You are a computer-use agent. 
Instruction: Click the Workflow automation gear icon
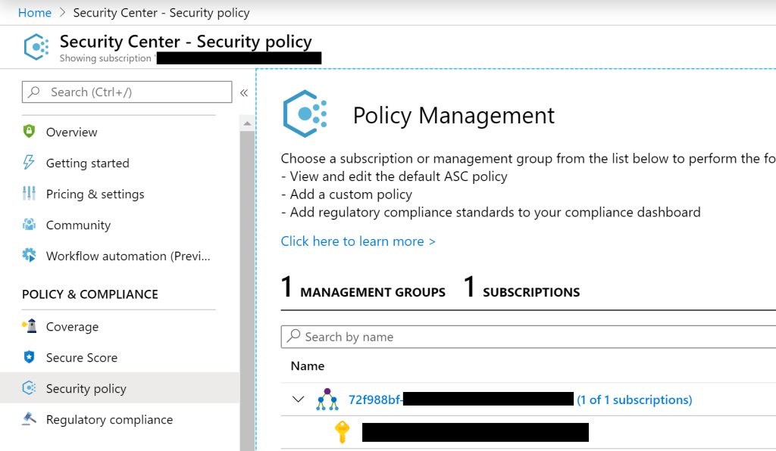click(30, 256)
